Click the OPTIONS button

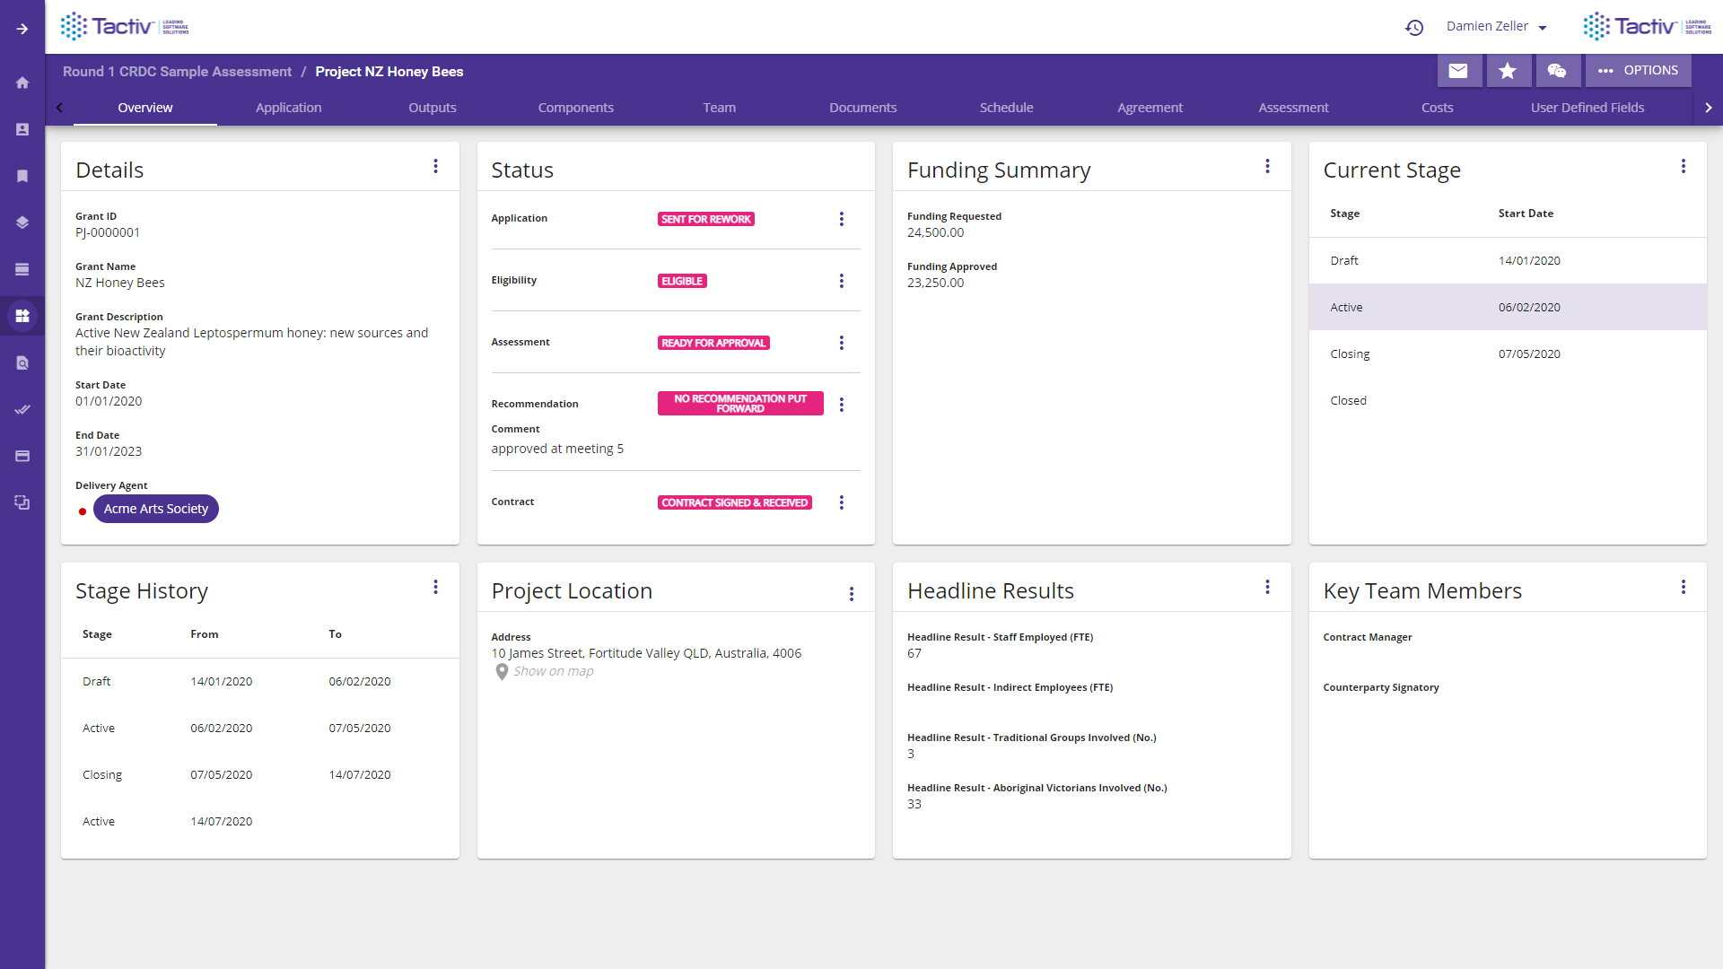(1638, 71)
